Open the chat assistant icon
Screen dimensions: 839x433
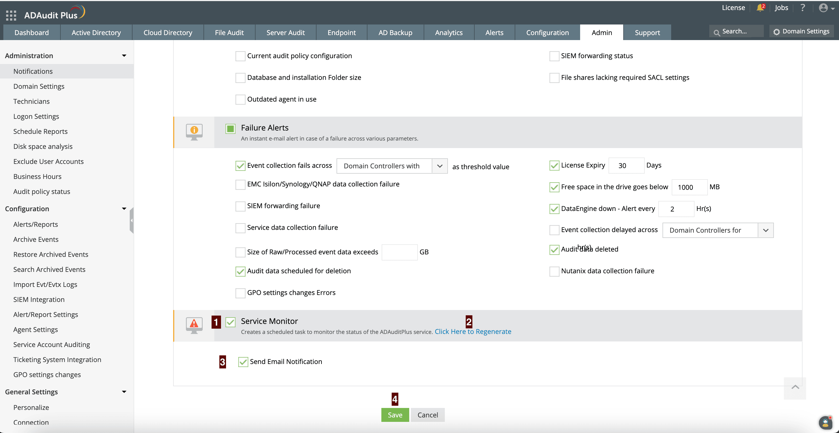pos(825,423)
